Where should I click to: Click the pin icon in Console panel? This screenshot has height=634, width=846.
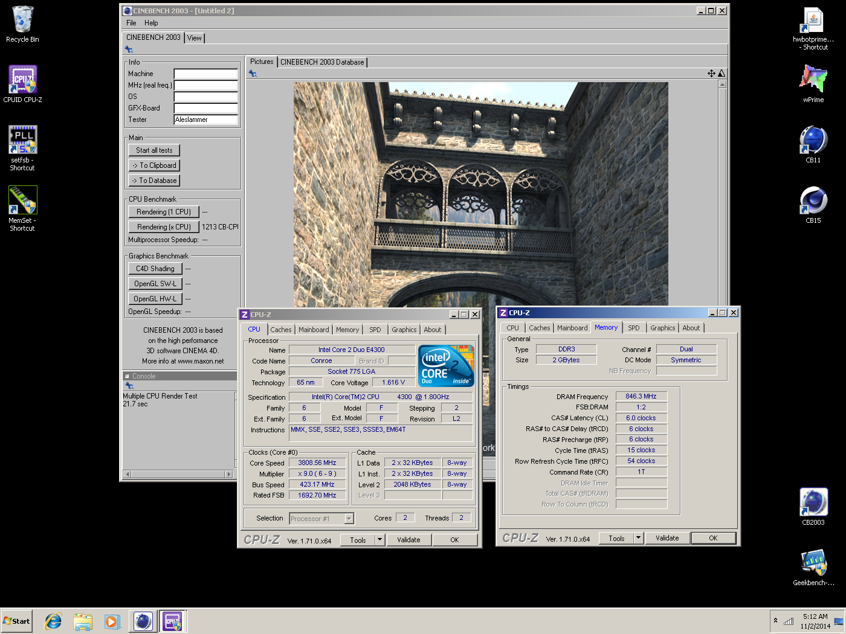(129, 385)
